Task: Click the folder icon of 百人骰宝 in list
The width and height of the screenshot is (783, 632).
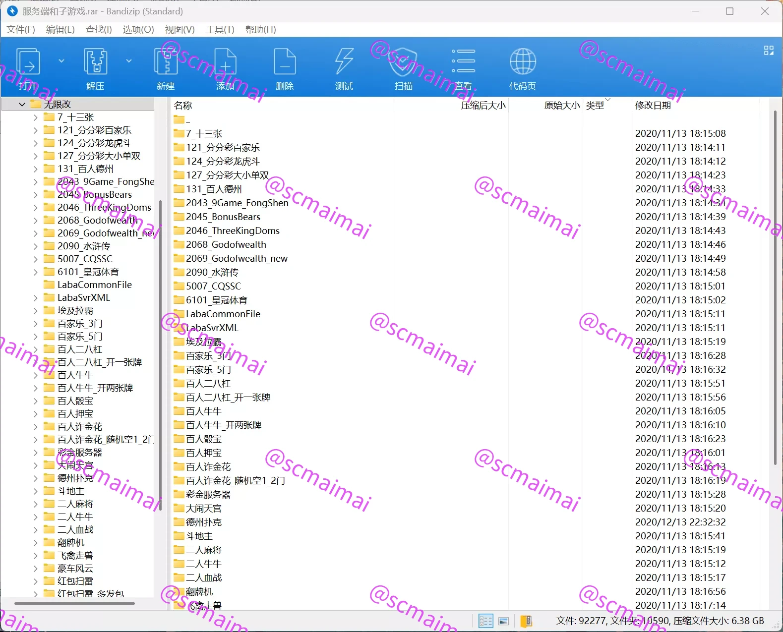Action: [179, 439]
